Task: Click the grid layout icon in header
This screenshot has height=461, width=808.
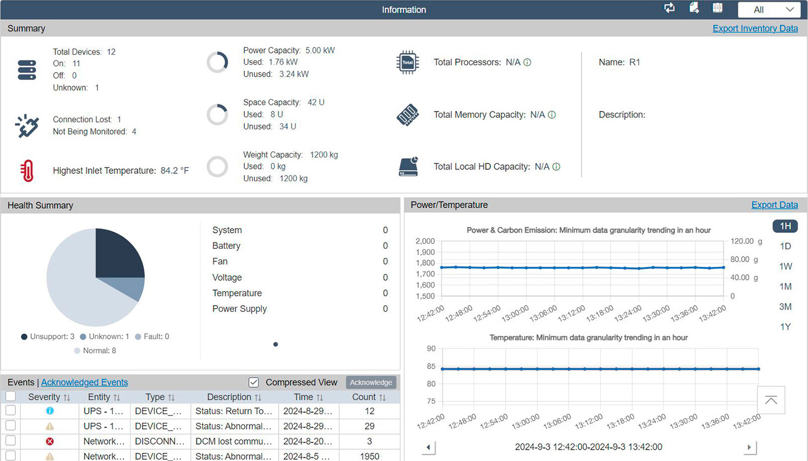Action: (717, 8)
